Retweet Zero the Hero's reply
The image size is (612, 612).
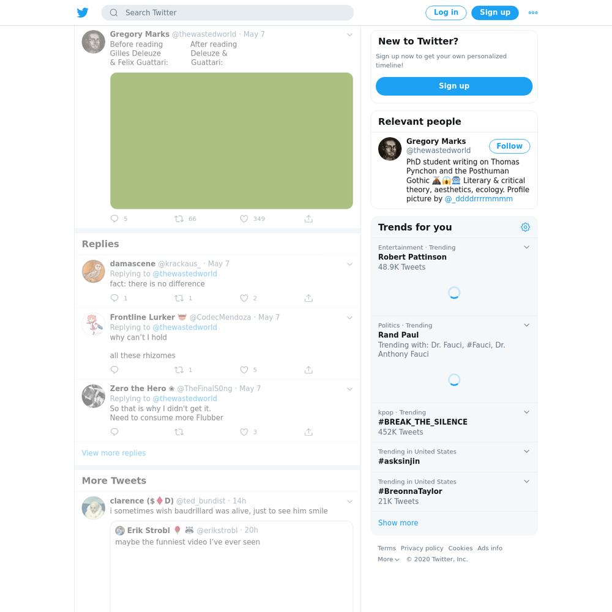179,432
